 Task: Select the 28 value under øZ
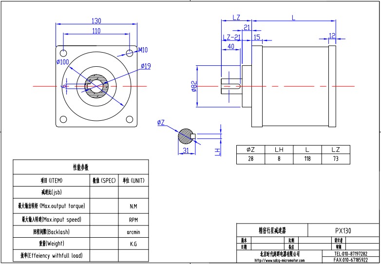coord(250,159)
